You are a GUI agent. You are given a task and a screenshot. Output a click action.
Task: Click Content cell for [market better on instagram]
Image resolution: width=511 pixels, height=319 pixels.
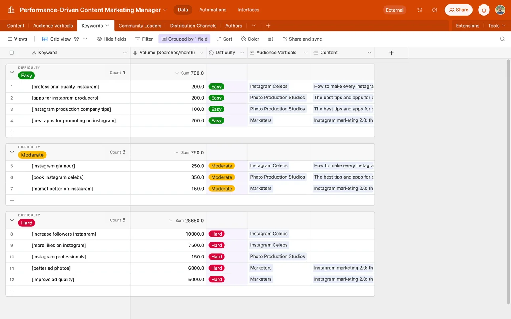coord(343,189)
